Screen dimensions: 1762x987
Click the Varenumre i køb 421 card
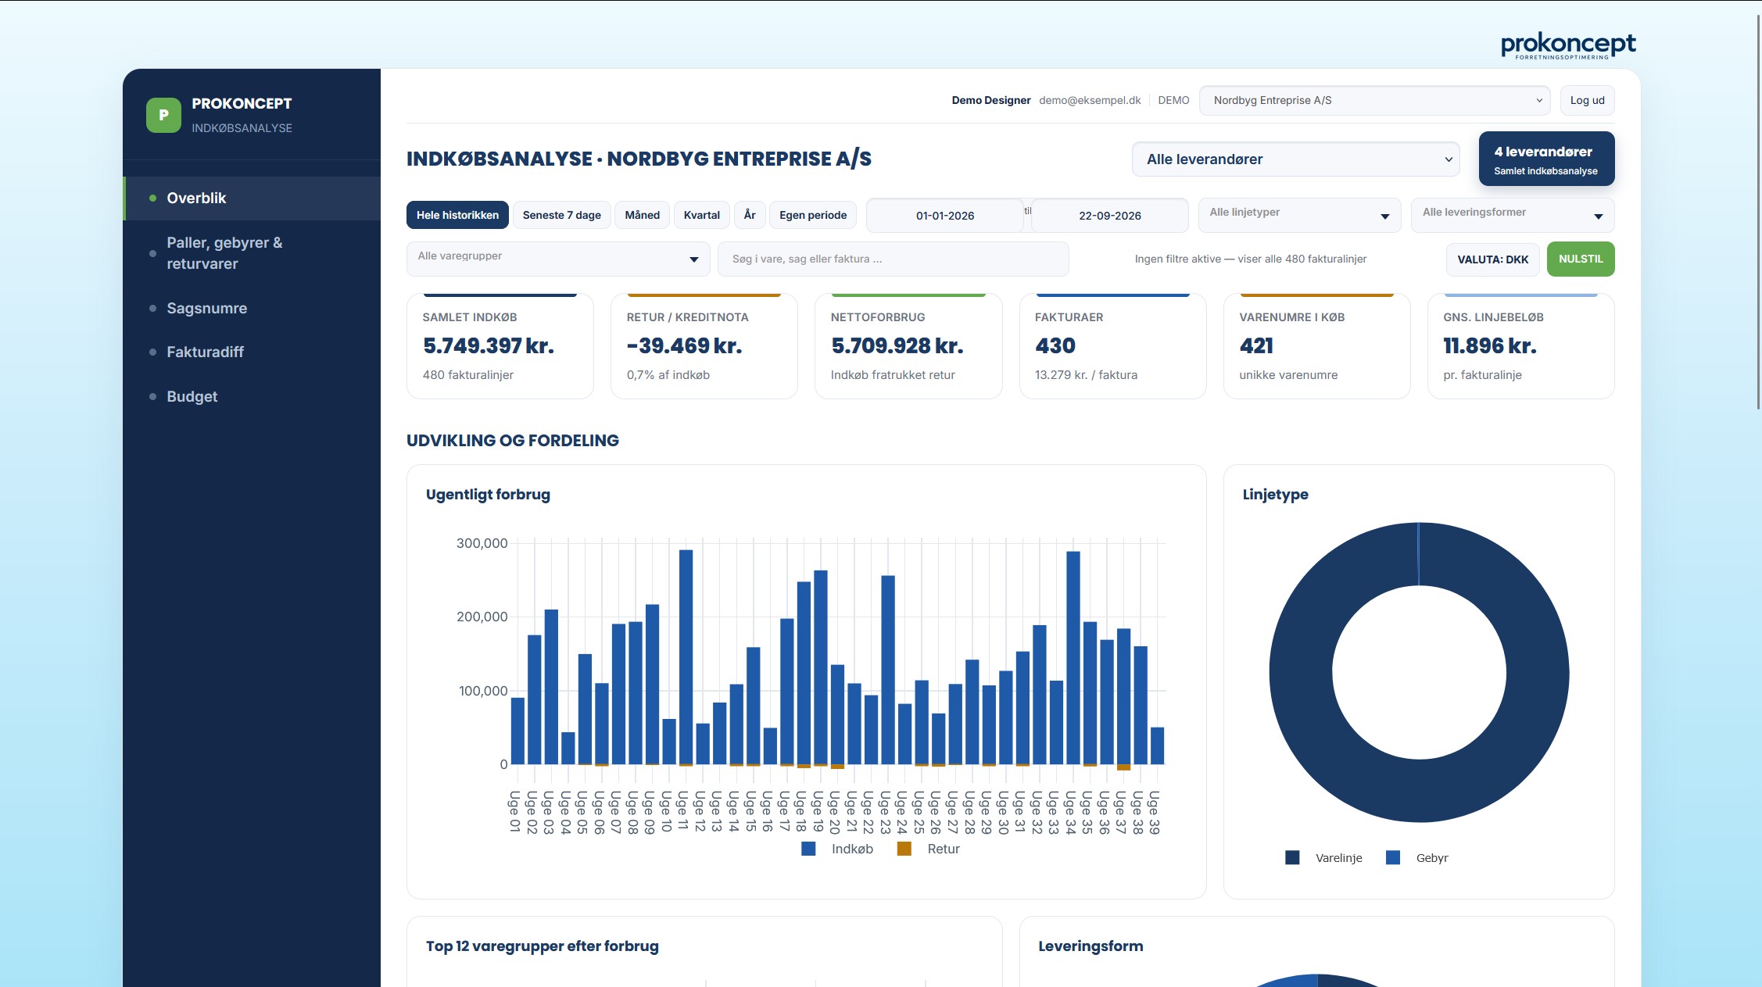[x=1317, y=346]
